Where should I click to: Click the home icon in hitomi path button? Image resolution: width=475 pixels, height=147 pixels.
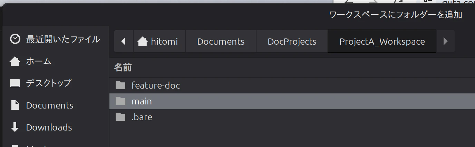click(x=143, y=42)
